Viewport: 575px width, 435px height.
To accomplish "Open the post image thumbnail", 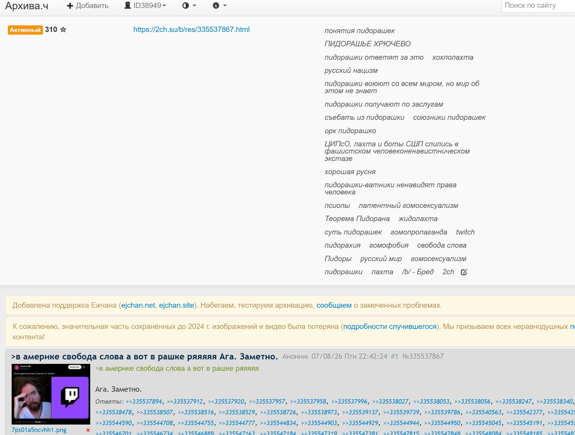I will coord(51,394).
